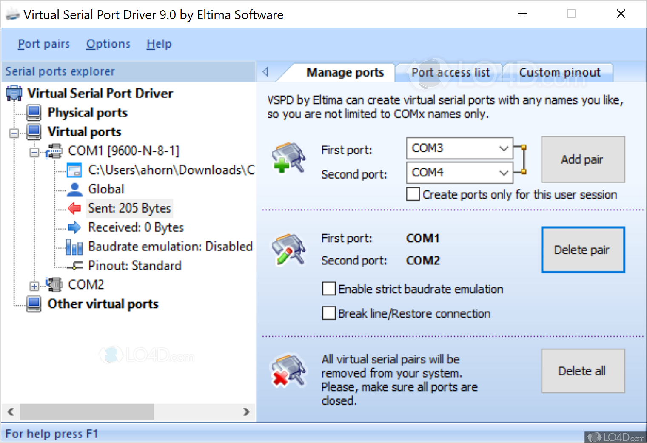Click the left arrow beside the Manage ports tab
The image size is (647, 443).
click(x=266, y=71)
